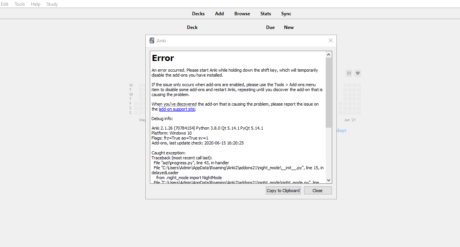Screen dimensions: 460x247
Task: Click the 'Caught exception:' line
Action: pyautogui.click(x=169, y=153)
